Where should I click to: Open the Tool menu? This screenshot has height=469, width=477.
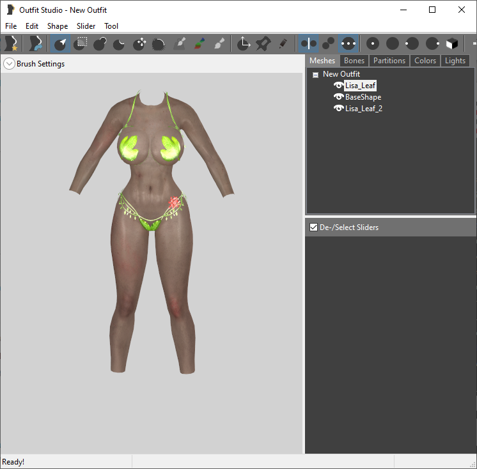tap(111, 26)
